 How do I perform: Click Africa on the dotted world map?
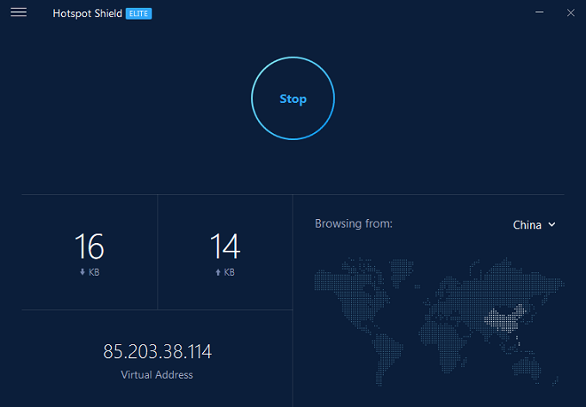443,339
